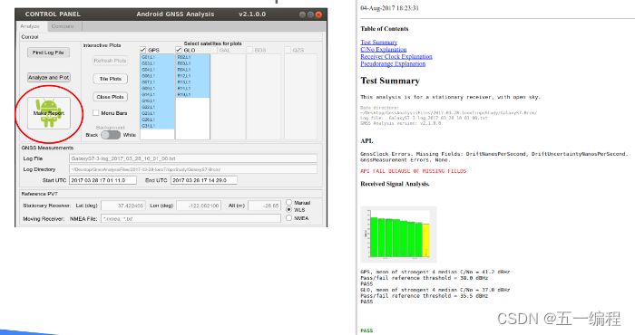635x335 pixels.
Task: Close the Control Panel window
Action: click(x=318, y=14)
